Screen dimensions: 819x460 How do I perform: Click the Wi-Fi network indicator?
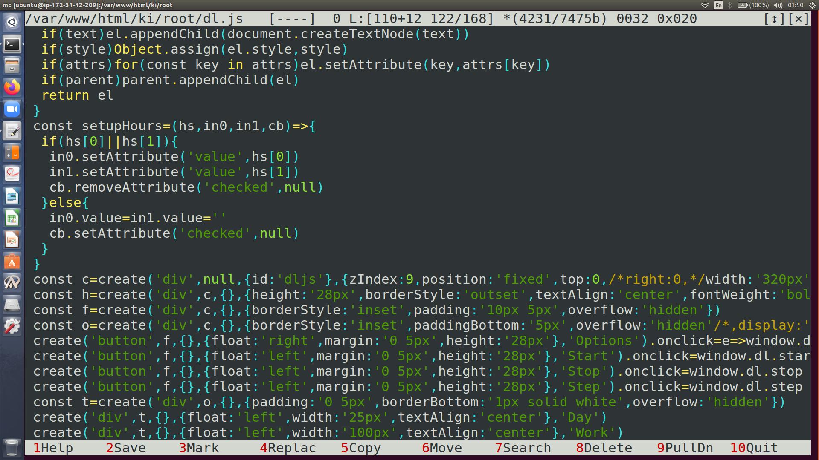[x=705, y=5]
